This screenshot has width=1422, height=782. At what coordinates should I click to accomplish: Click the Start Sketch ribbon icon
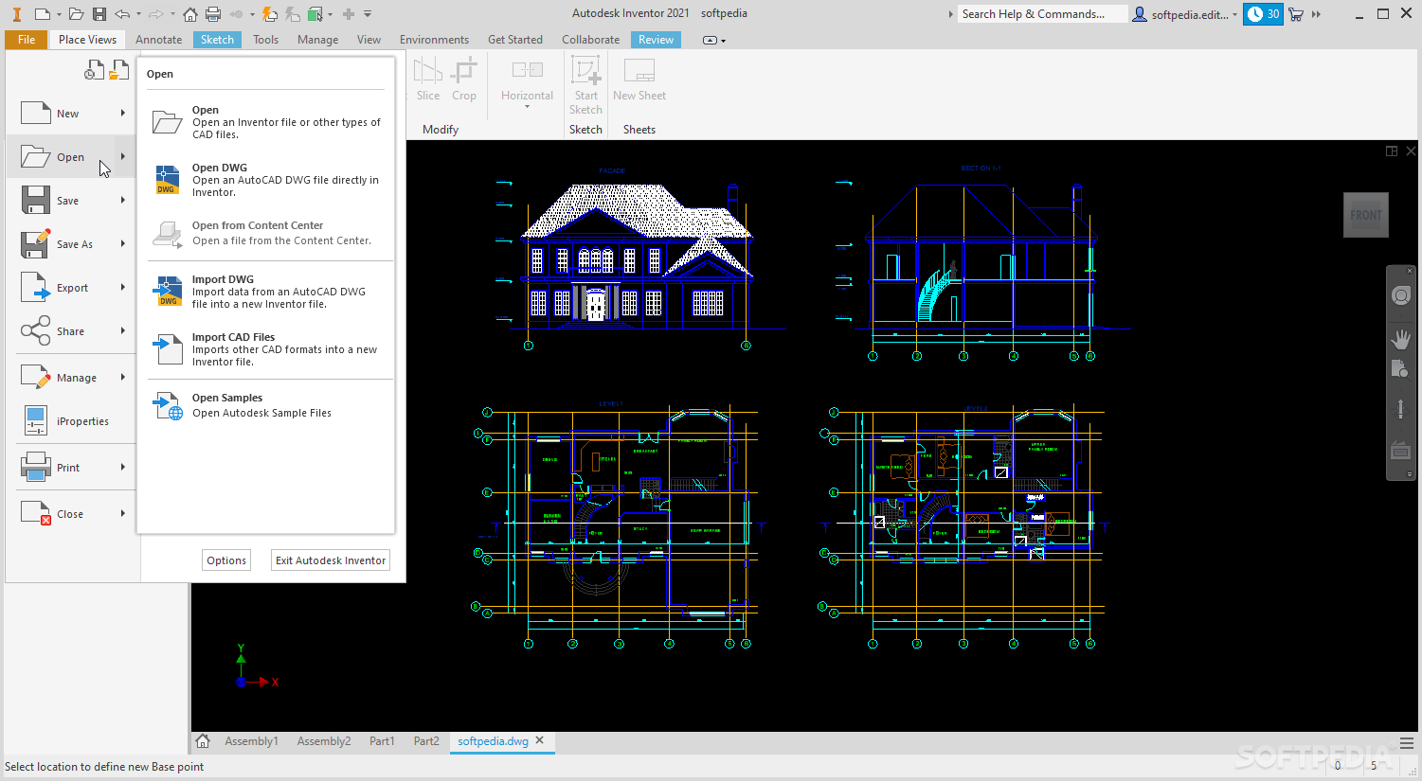click(585, 71)
